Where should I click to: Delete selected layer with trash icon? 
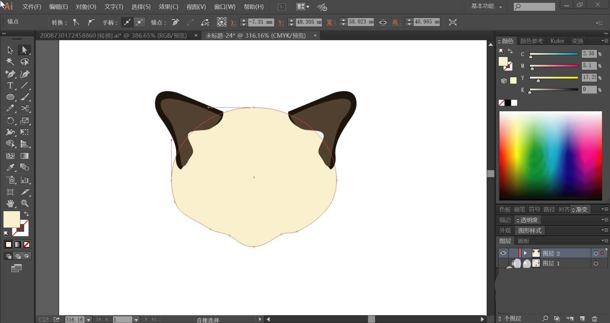pyautogui.click(x=594, y=318)
